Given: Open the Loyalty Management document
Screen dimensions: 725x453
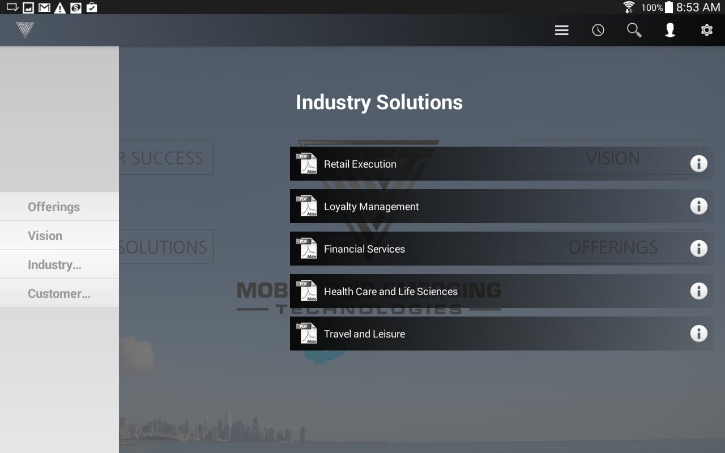Looking at the screenshot, I should point(501,206).
